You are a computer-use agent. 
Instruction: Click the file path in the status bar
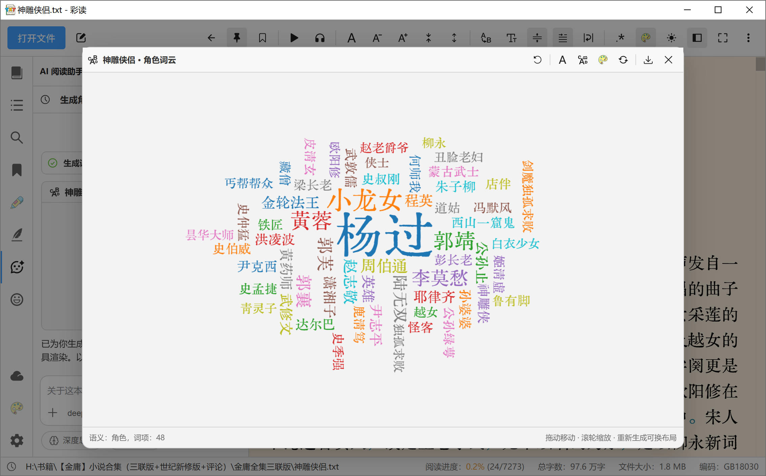182,467
